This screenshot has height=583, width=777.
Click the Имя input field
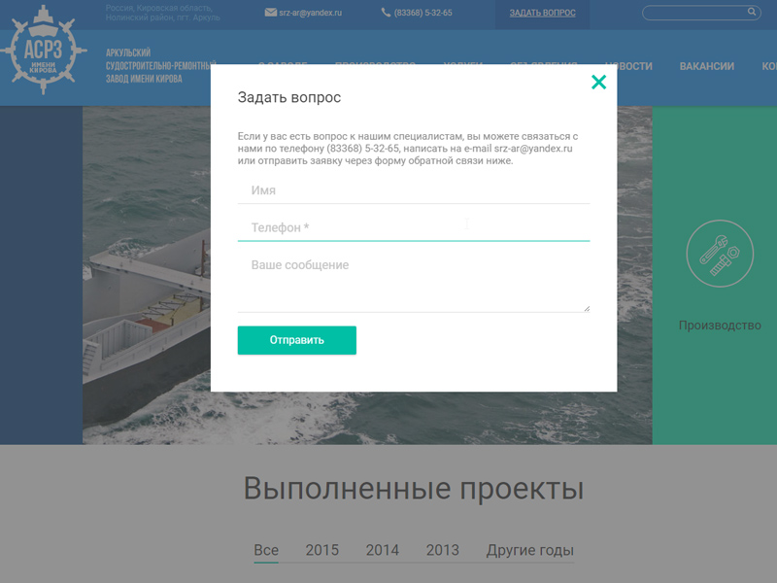[414, 190]
